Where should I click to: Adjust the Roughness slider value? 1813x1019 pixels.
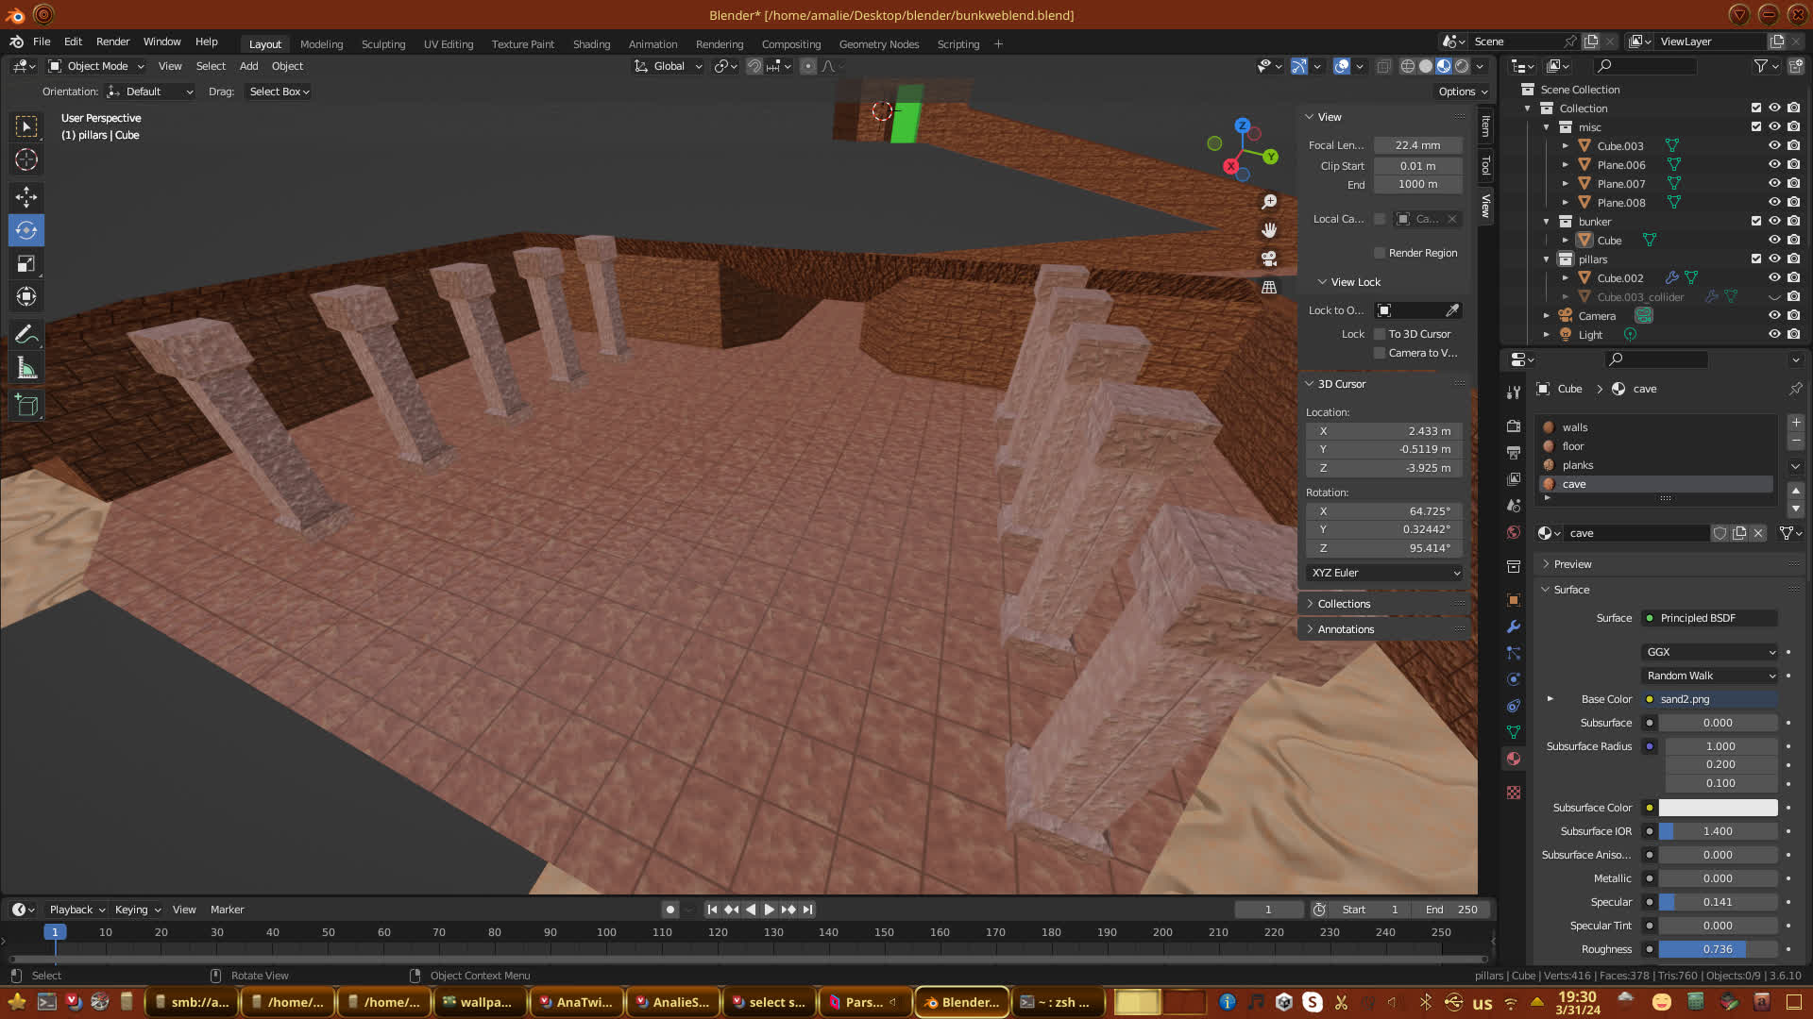[1717, 949]
